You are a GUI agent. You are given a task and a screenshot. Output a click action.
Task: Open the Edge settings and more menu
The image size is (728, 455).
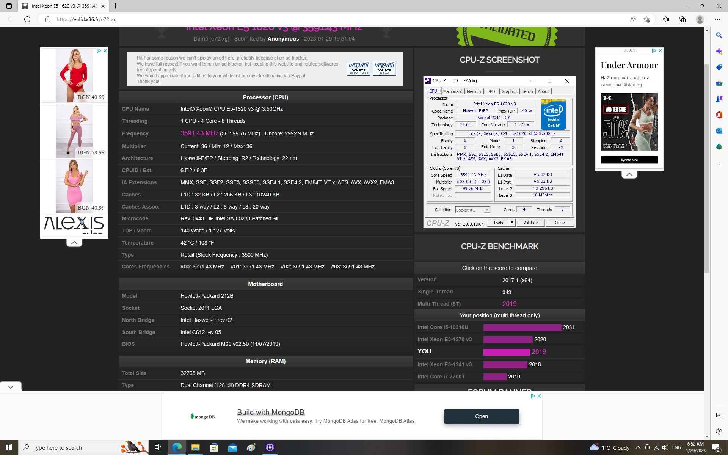pyautogui.click(x=717, y=19)
